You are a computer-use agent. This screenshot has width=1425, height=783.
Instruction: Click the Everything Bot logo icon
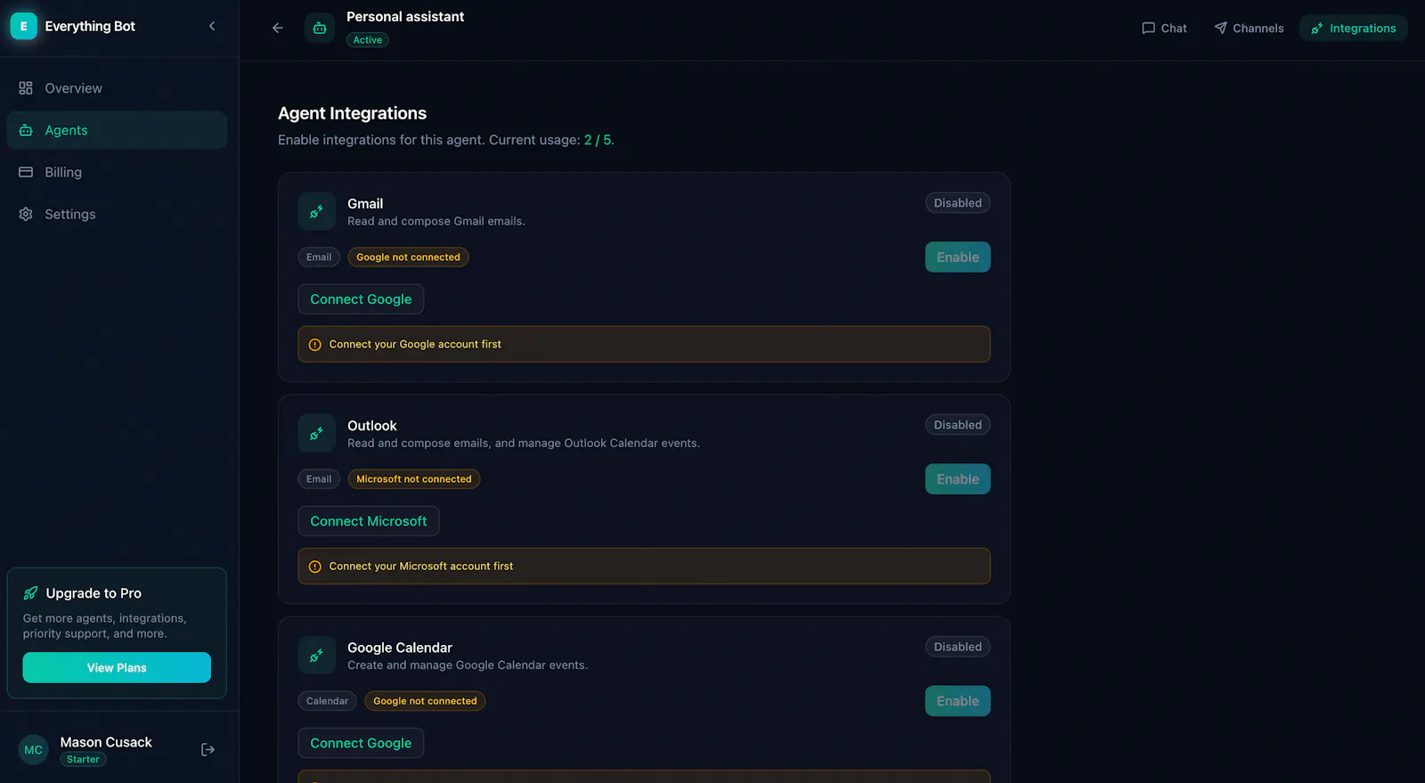tap(24, 26)
